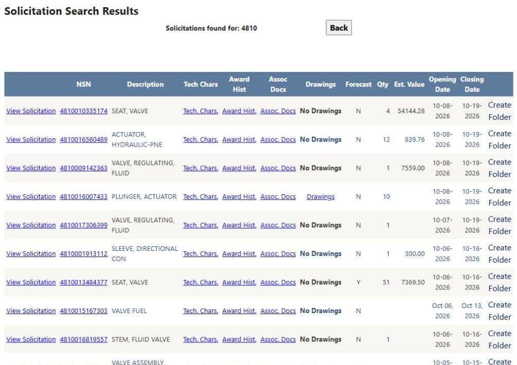Open View Solicitation for NSN 4810010335174

[x=31, y=111]
